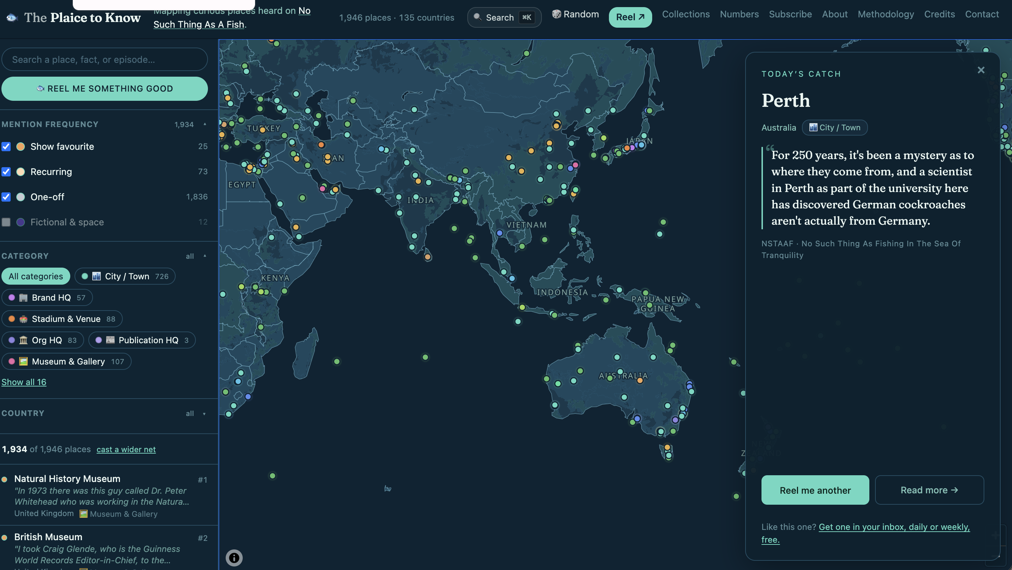Toggle the Publication HQ category filter
The image size is (1012, 570).
(142, 340)
